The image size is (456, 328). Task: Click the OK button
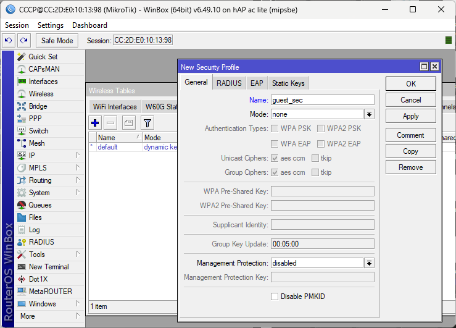(x=410, y=84)
